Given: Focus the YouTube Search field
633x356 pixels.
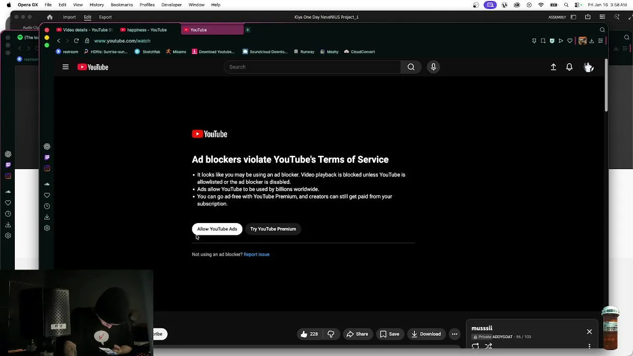Looking at the screenshot, I should 313,67.
